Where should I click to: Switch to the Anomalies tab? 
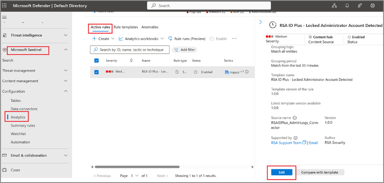tap(150, 27)
